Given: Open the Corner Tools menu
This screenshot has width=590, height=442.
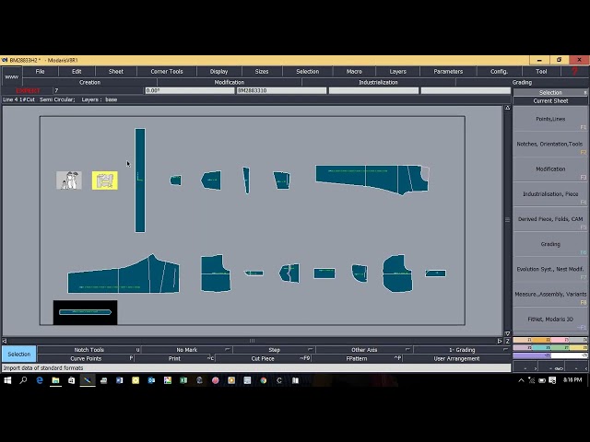Looking at the screenshot, I should (167, 72).
